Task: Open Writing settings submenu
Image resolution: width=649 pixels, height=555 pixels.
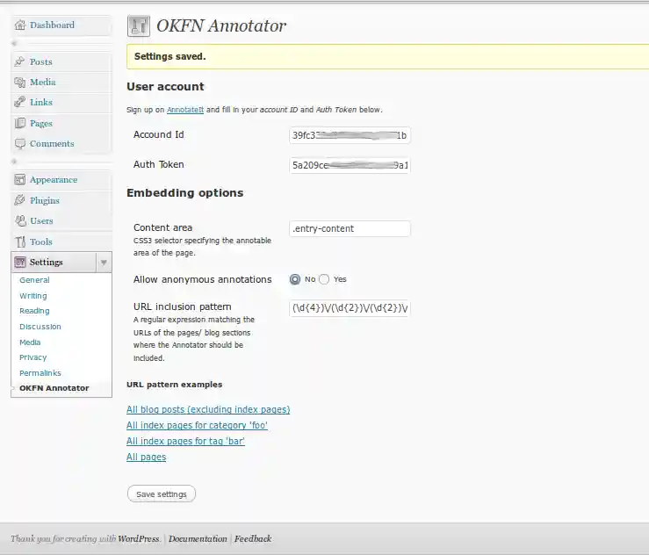Action: 33,296
